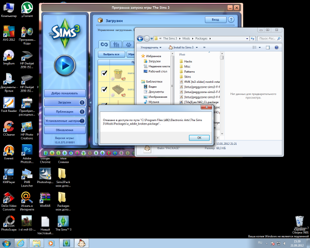Click the file list vertical scrollbar thumb

[x=222, y=58]
